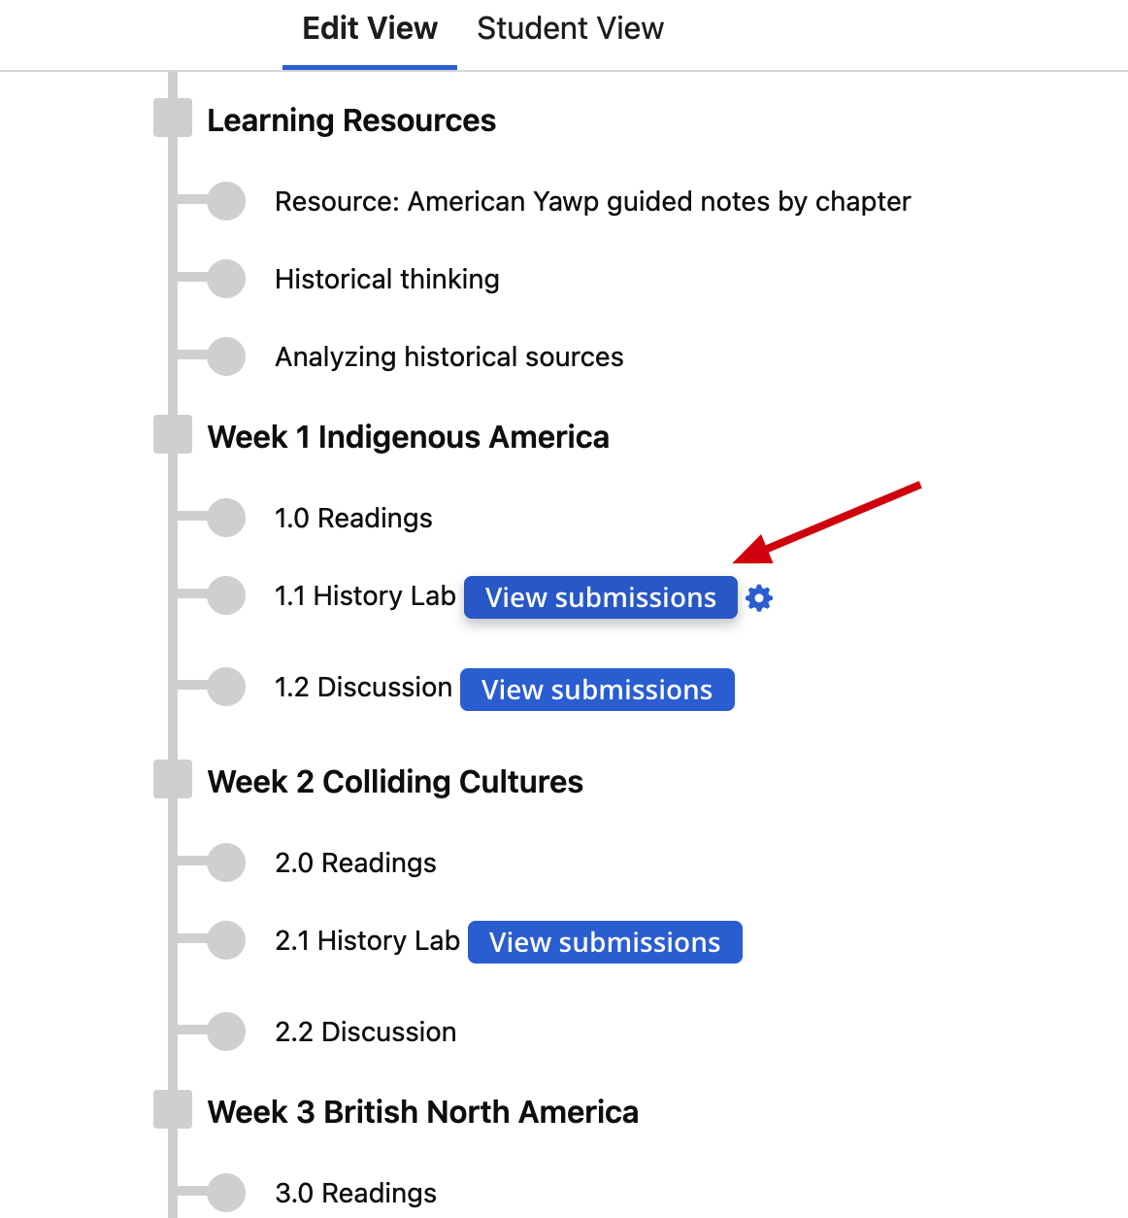Open American Yawp guided notes resource
1128x1218 pixels.
[592, 202]
